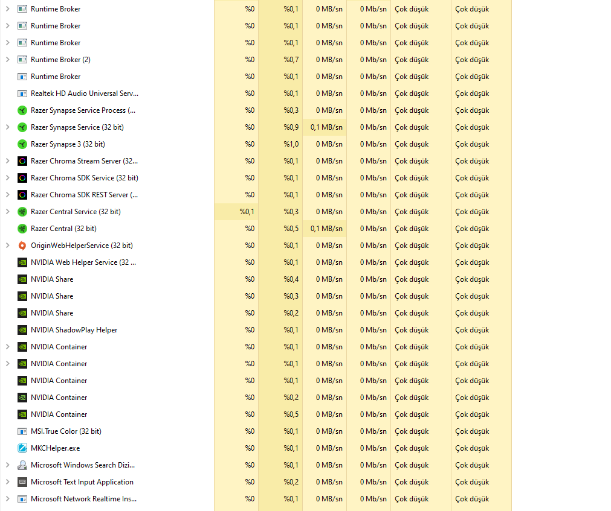Click the Razer Chroma SDK REST Server icon
The width and height of the screenshot is (611, 511).
22,195
